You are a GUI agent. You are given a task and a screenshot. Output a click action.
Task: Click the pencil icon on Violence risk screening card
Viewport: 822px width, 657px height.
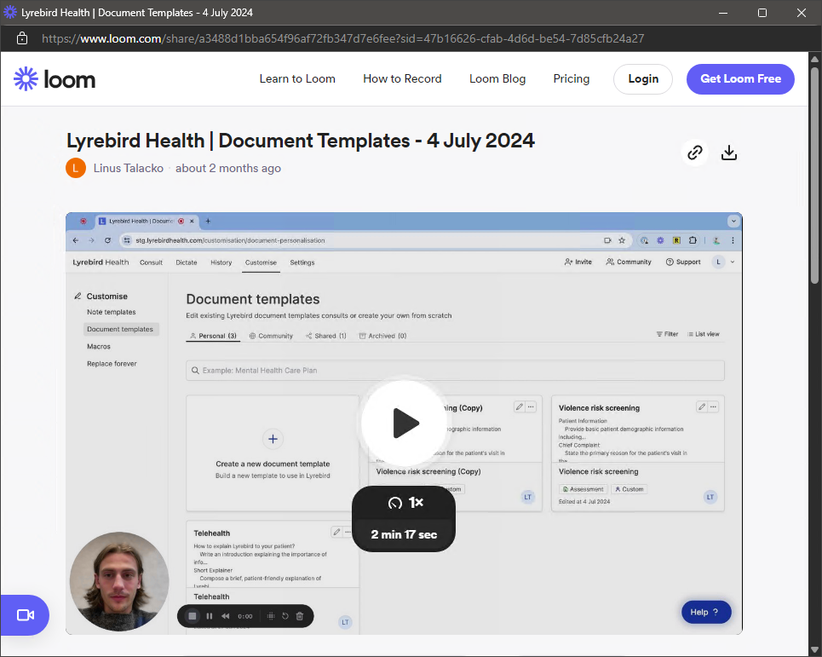pyautogui.click(x=701, y=406)
